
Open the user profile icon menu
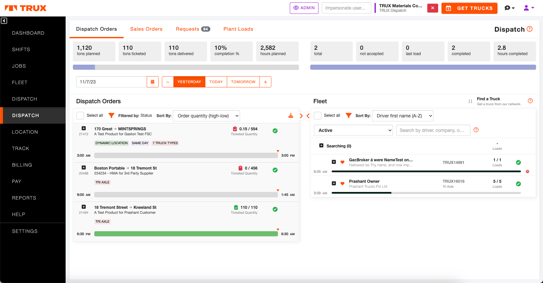(x=528, y=8)
